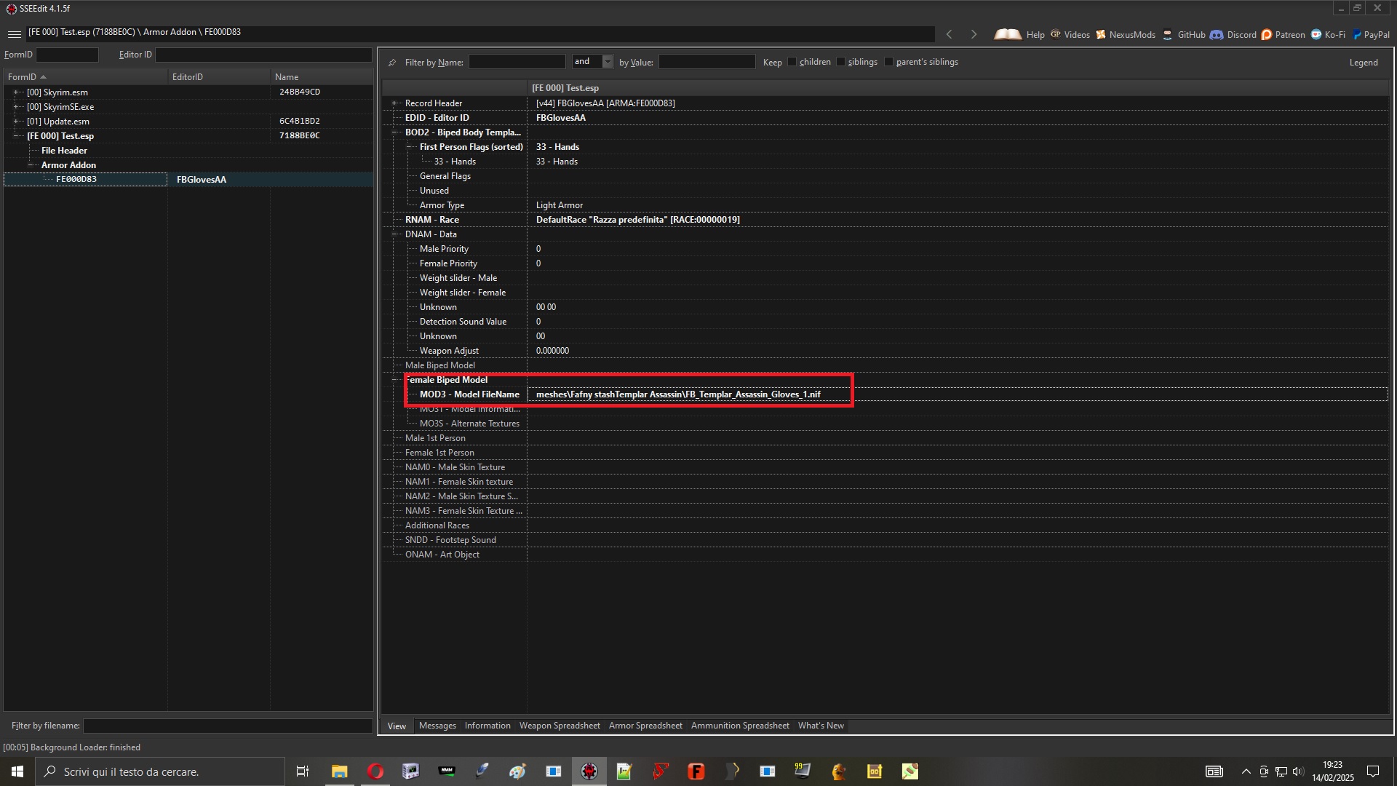Screen dimensions: 1397x786
Task: Collapse the DNAM - Data row
Action: point(394,234)
